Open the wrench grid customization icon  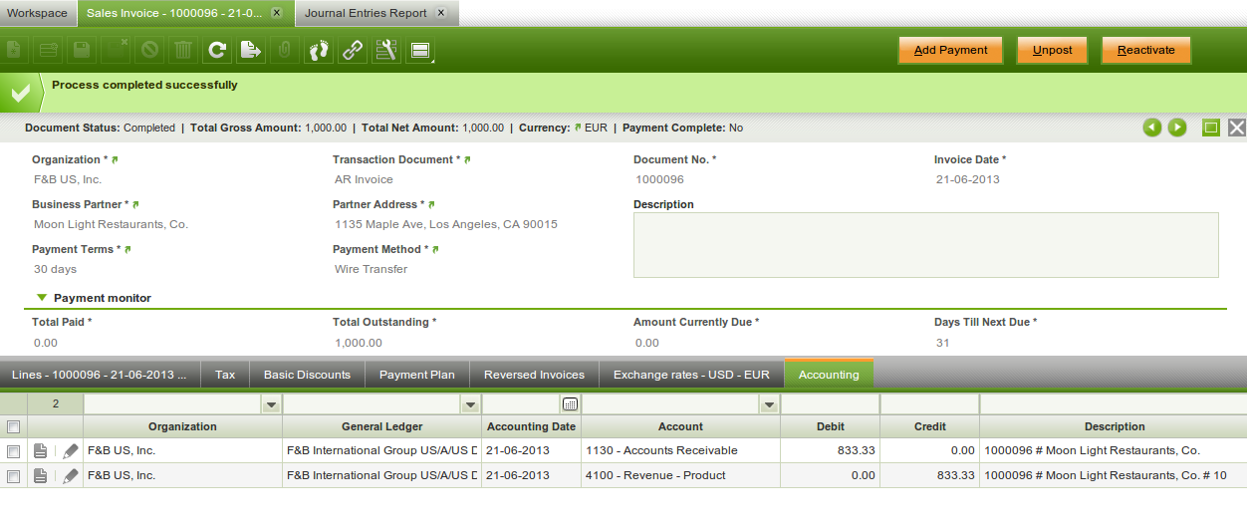click(x=385, y=50)
